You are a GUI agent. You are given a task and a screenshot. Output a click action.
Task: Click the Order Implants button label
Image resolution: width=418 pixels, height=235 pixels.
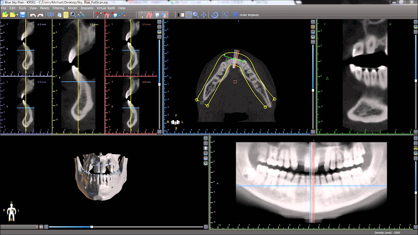[x=249, y=15]
